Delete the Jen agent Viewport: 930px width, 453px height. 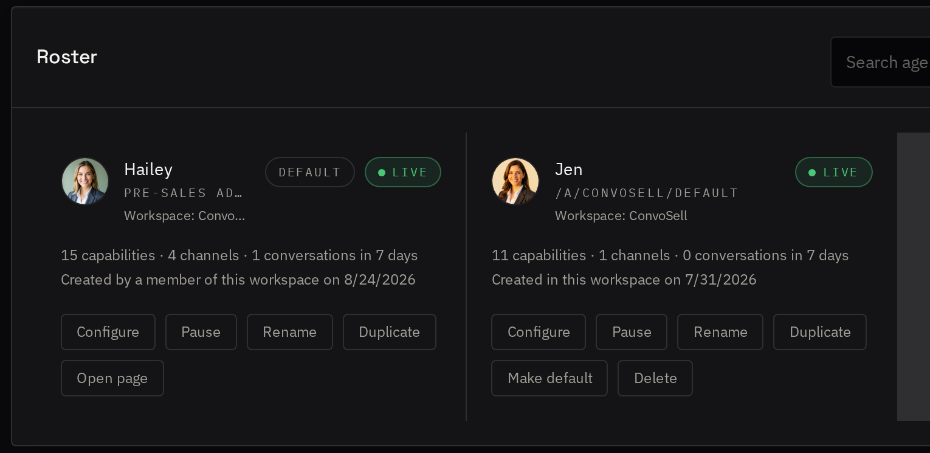point(655,378)
